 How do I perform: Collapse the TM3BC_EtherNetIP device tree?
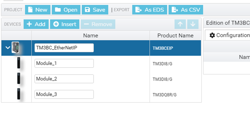[8, 47]
